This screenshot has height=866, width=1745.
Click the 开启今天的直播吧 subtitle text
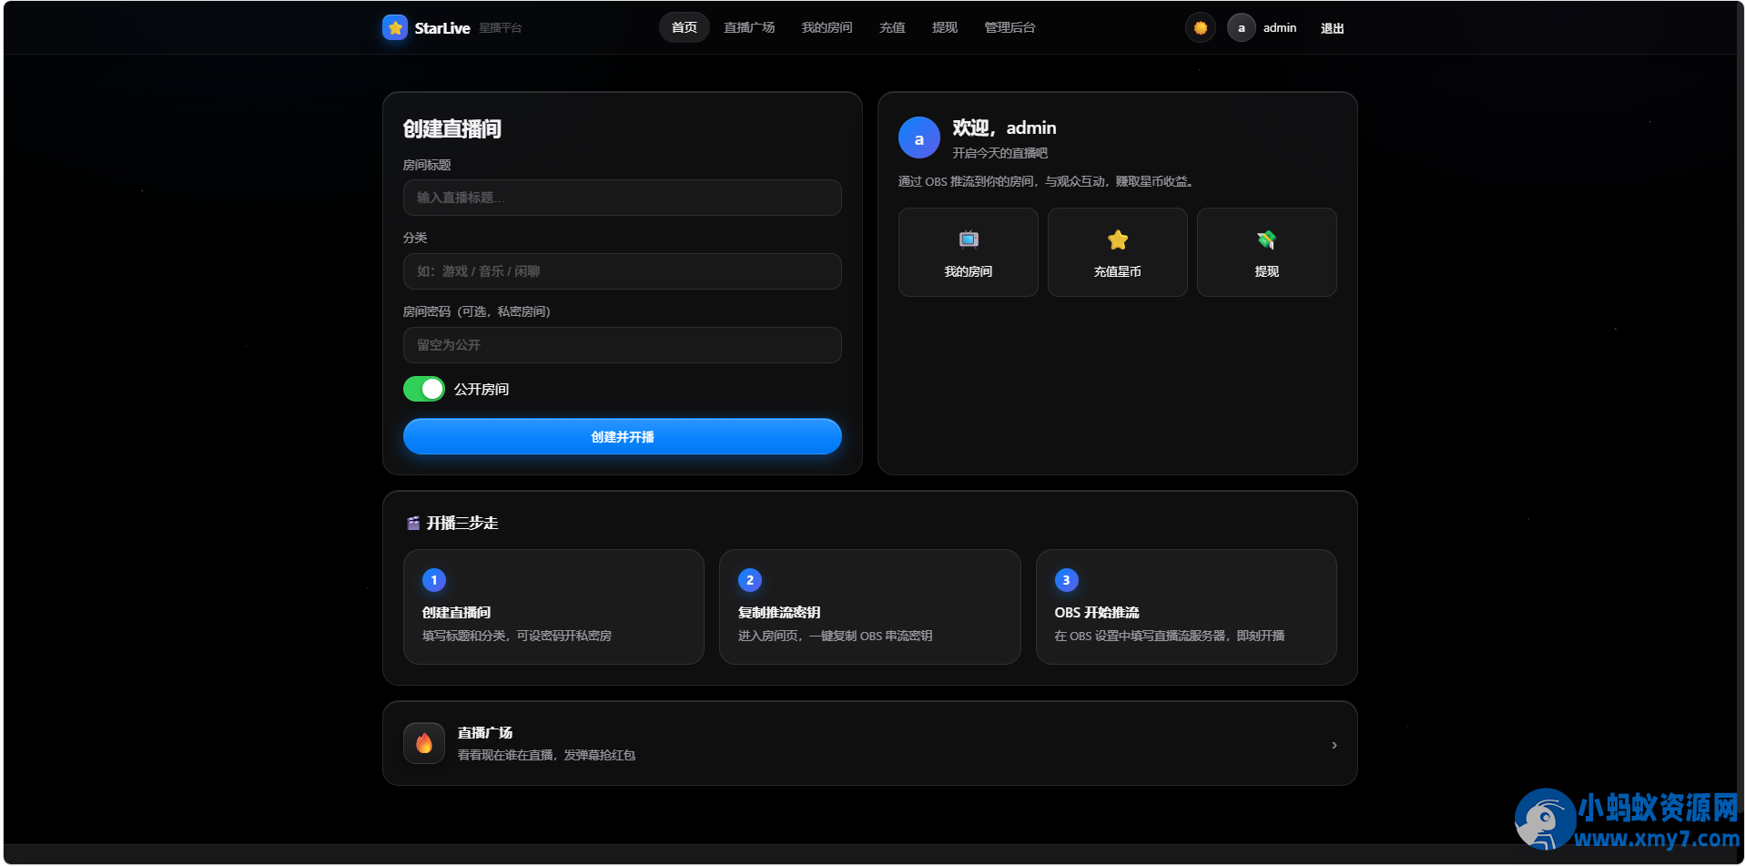pyautogui.click(x=1000, y=153)
